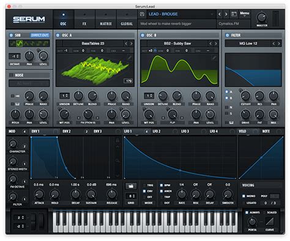The height and width of the screenshot is (241, 290).
Task: Enable filter routing for S
Action: click(x=226, y=113)
